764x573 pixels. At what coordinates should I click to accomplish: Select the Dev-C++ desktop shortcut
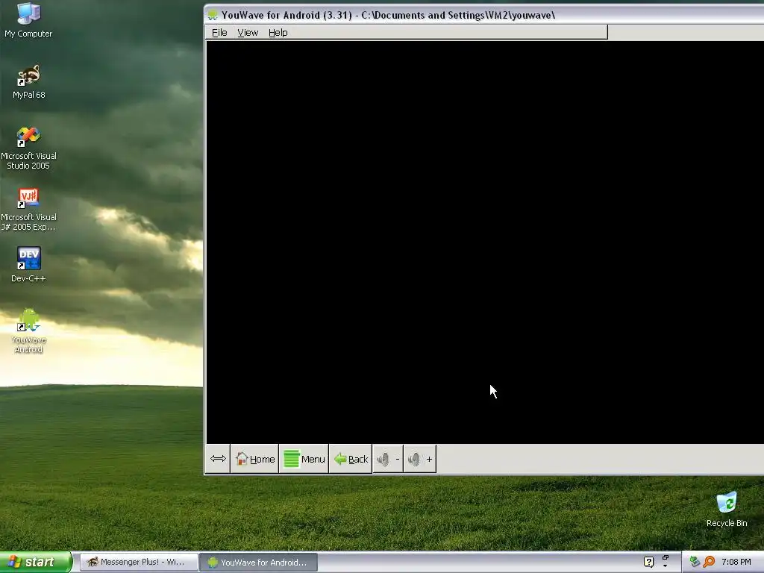pyautogui.click(x=28, y=265)
